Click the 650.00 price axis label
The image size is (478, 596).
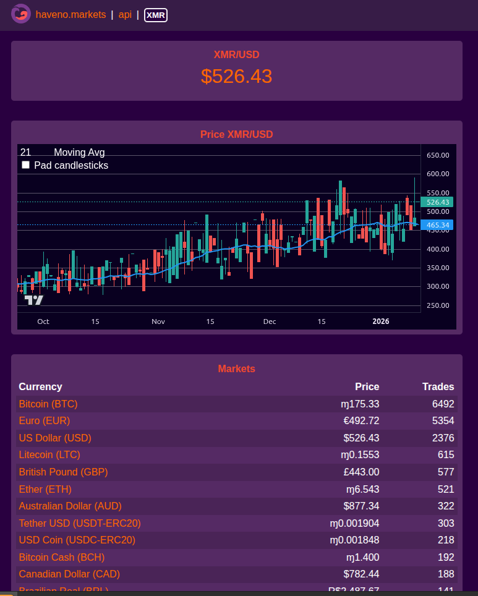coord(438,155)
